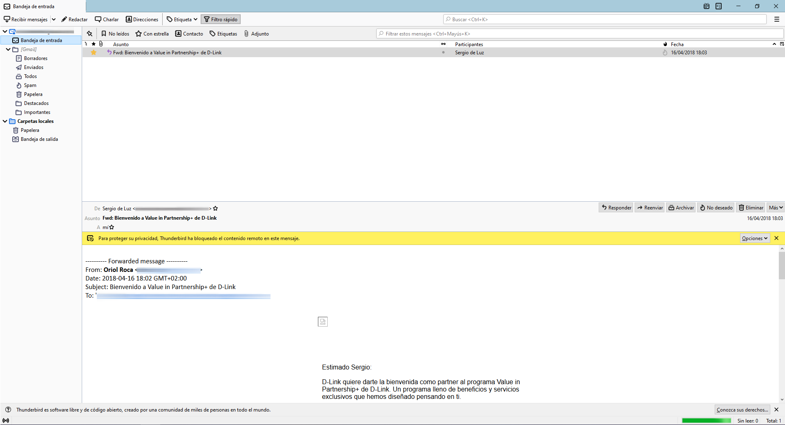
Task: Forward message with Reenviar
Action: (649, 207)
